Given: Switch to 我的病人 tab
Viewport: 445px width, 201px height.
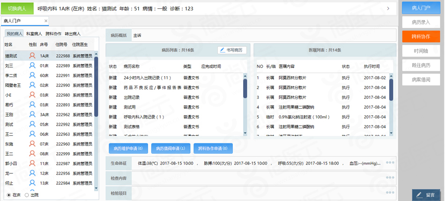Looking at the screenshot, I should click(14, 34).
